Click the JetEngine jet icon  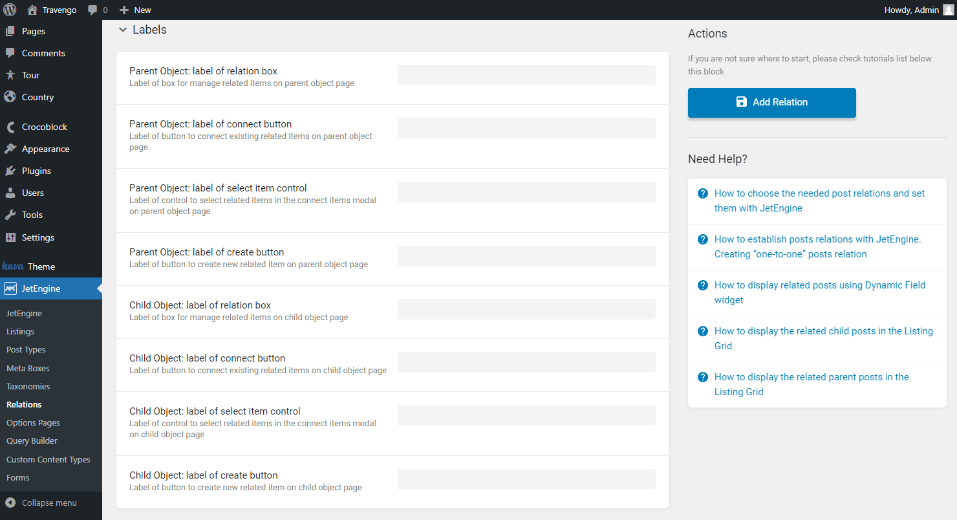coord(10,288)
